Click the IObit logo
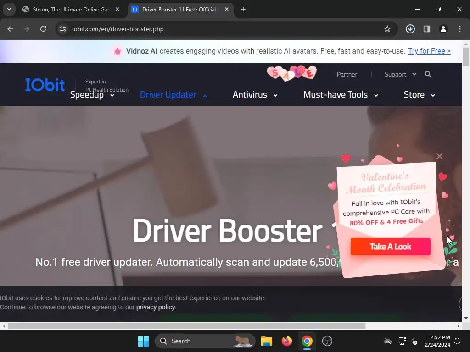Viewport: 470px width, 352px height. tap(45, 85)
